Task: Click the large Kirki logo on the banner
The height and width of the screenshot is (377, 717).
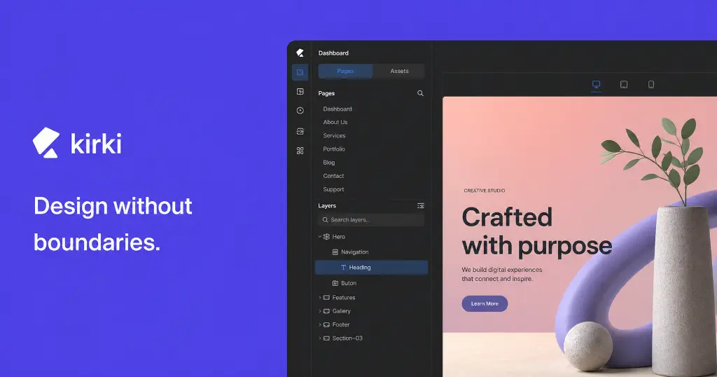Action: [46, 143]
